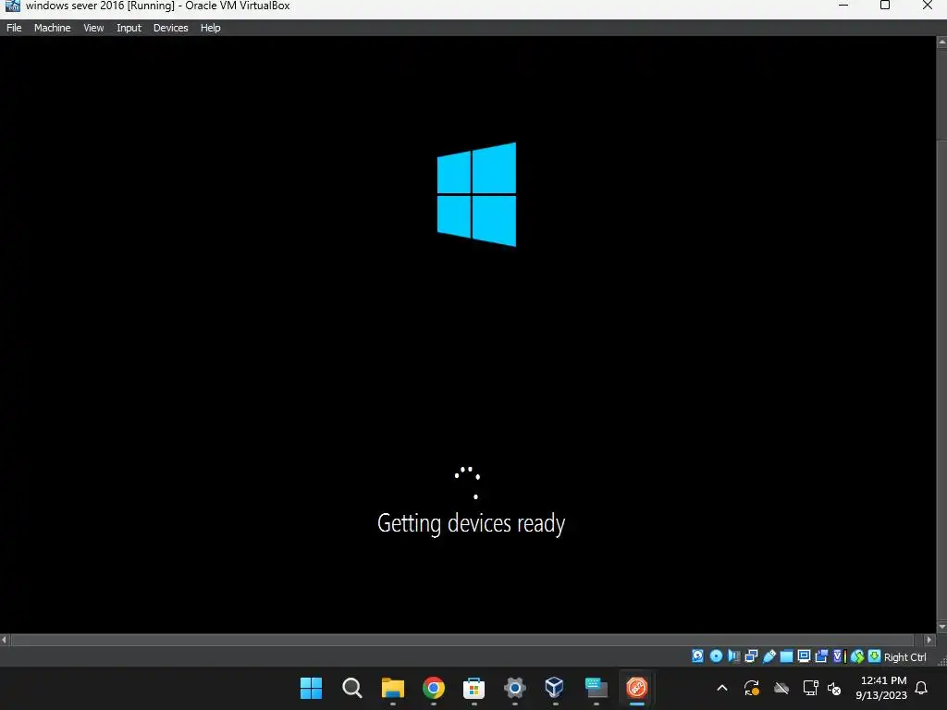
Task: Close the VirtualBox VM window
Action: (x=927, y=6)
